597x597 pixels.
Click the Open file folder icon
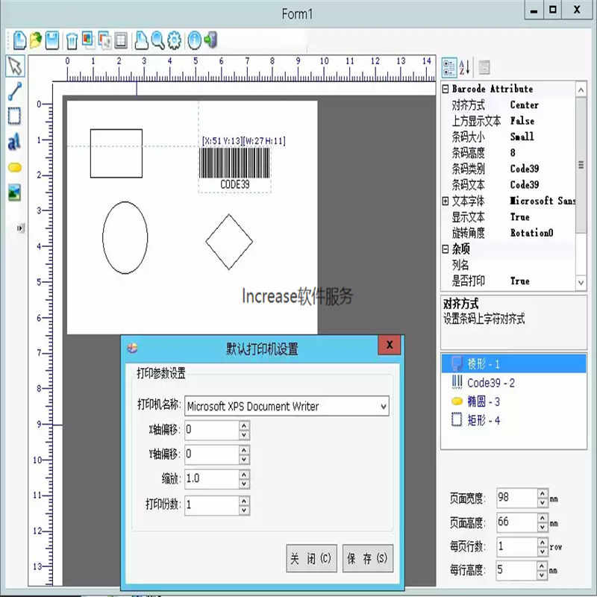tap(36, 40)
